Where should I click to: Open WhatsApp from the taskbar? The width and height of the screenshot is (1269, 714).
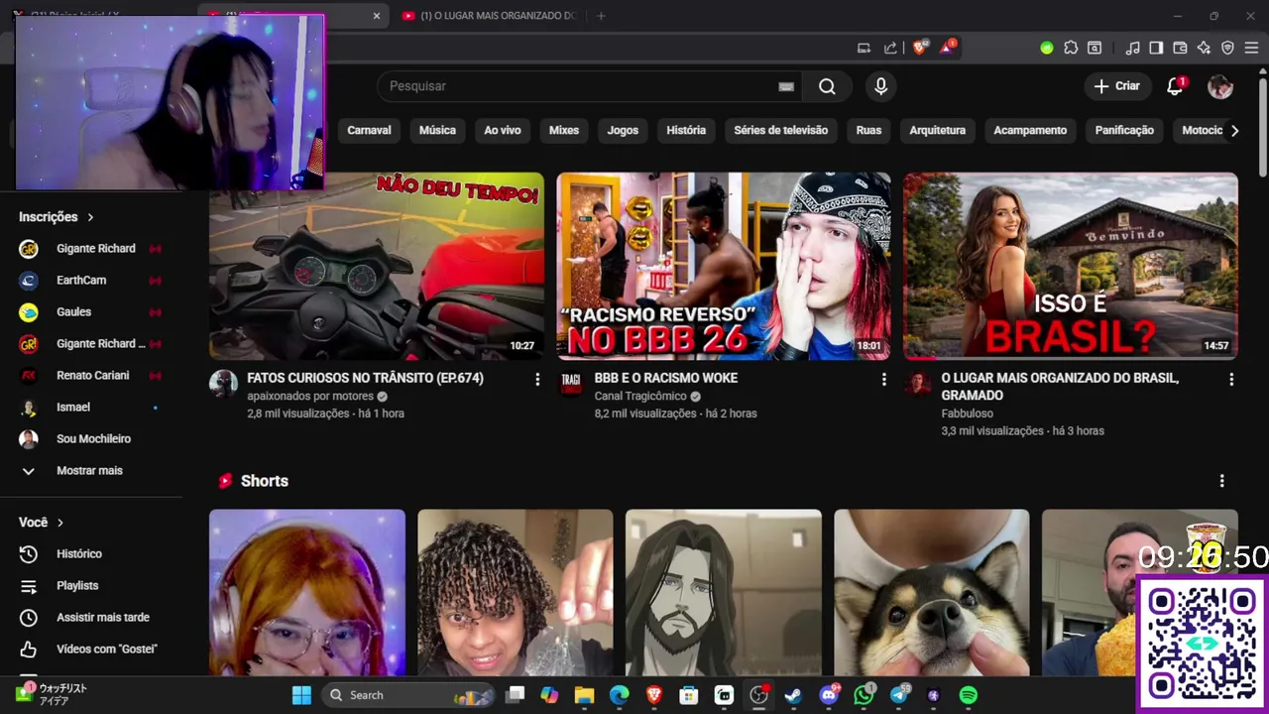point(864,695)
